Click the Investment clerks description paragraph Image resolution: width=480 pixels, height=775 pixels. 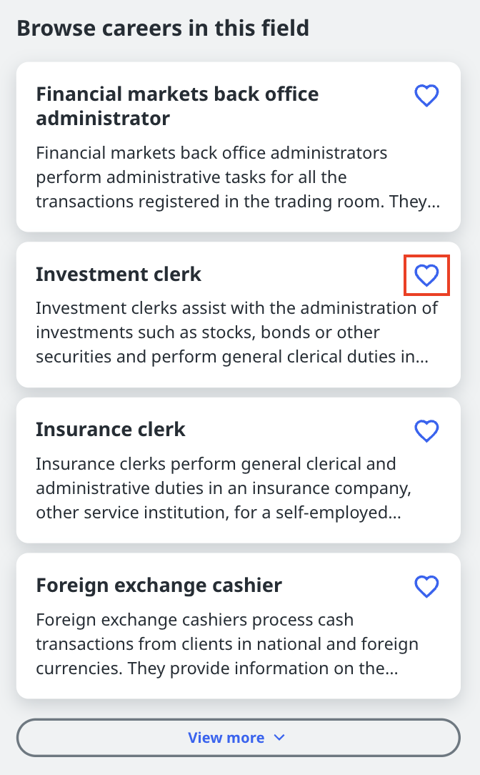point(237,332)
